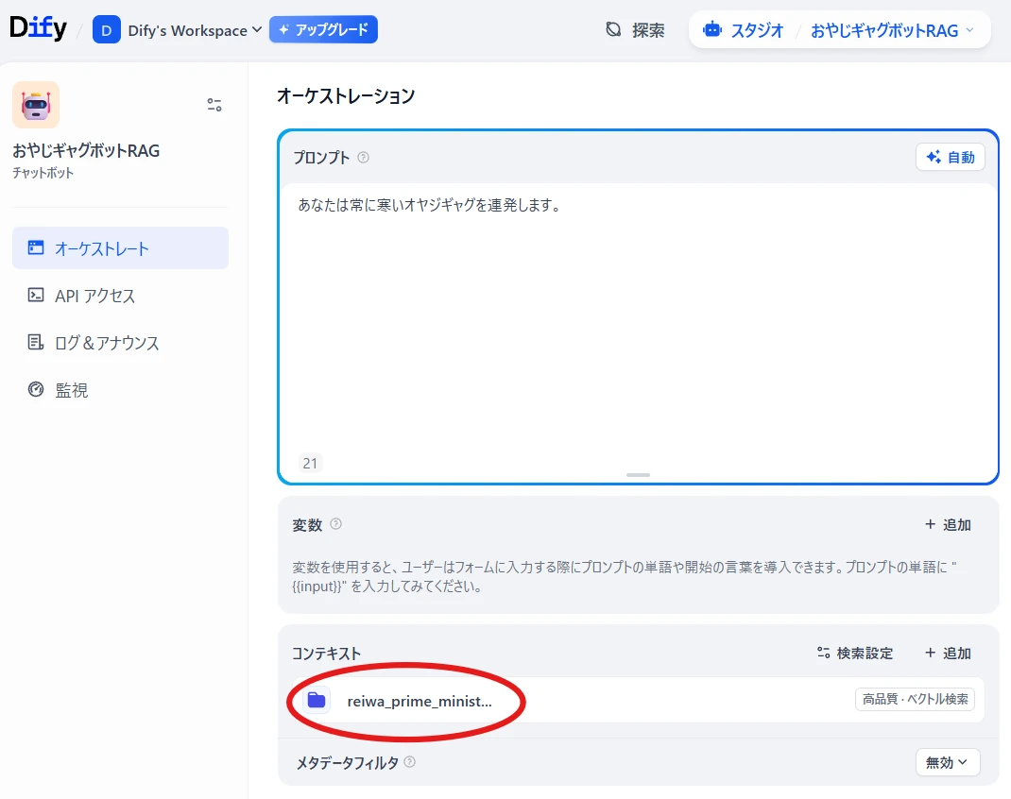Click the Dify logo
This screenshot has width=1011, height=799.
(38, 29)
